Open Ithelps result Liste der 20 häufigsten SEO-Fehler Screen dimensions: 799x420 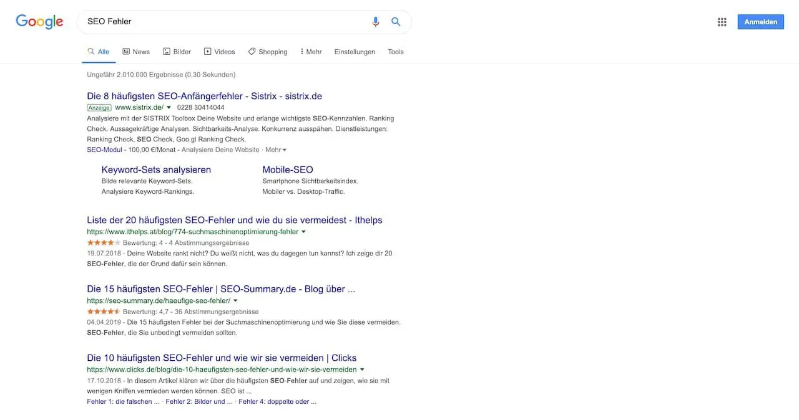click(x=235, y=220)
